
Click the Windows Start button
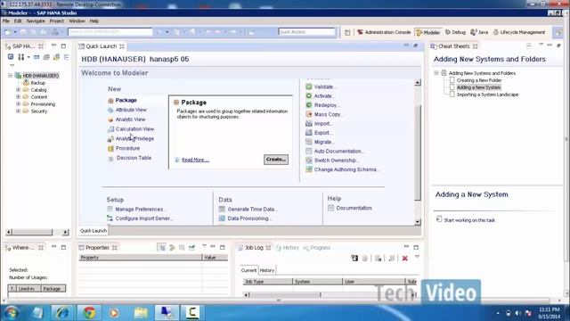[x=12, y=312]
